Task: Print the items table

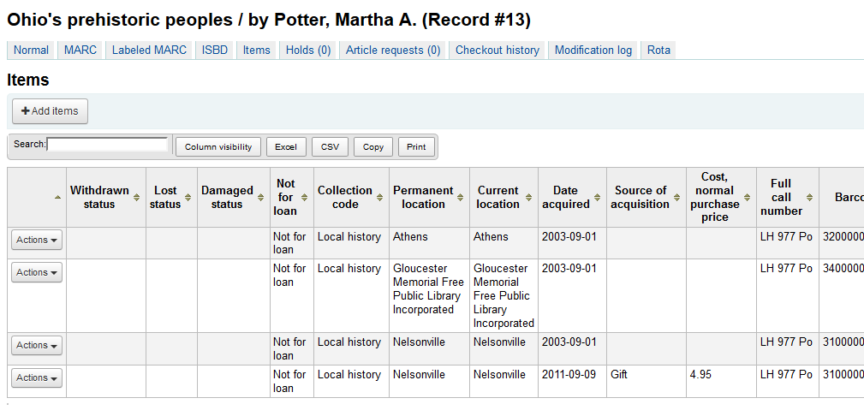Action: pos(416,147)
